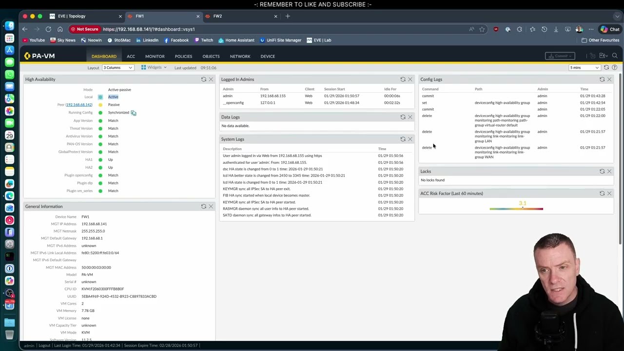Switch to the NETWORK tab
The height and width of the screenshot is (351, 624).
[240, 56]
